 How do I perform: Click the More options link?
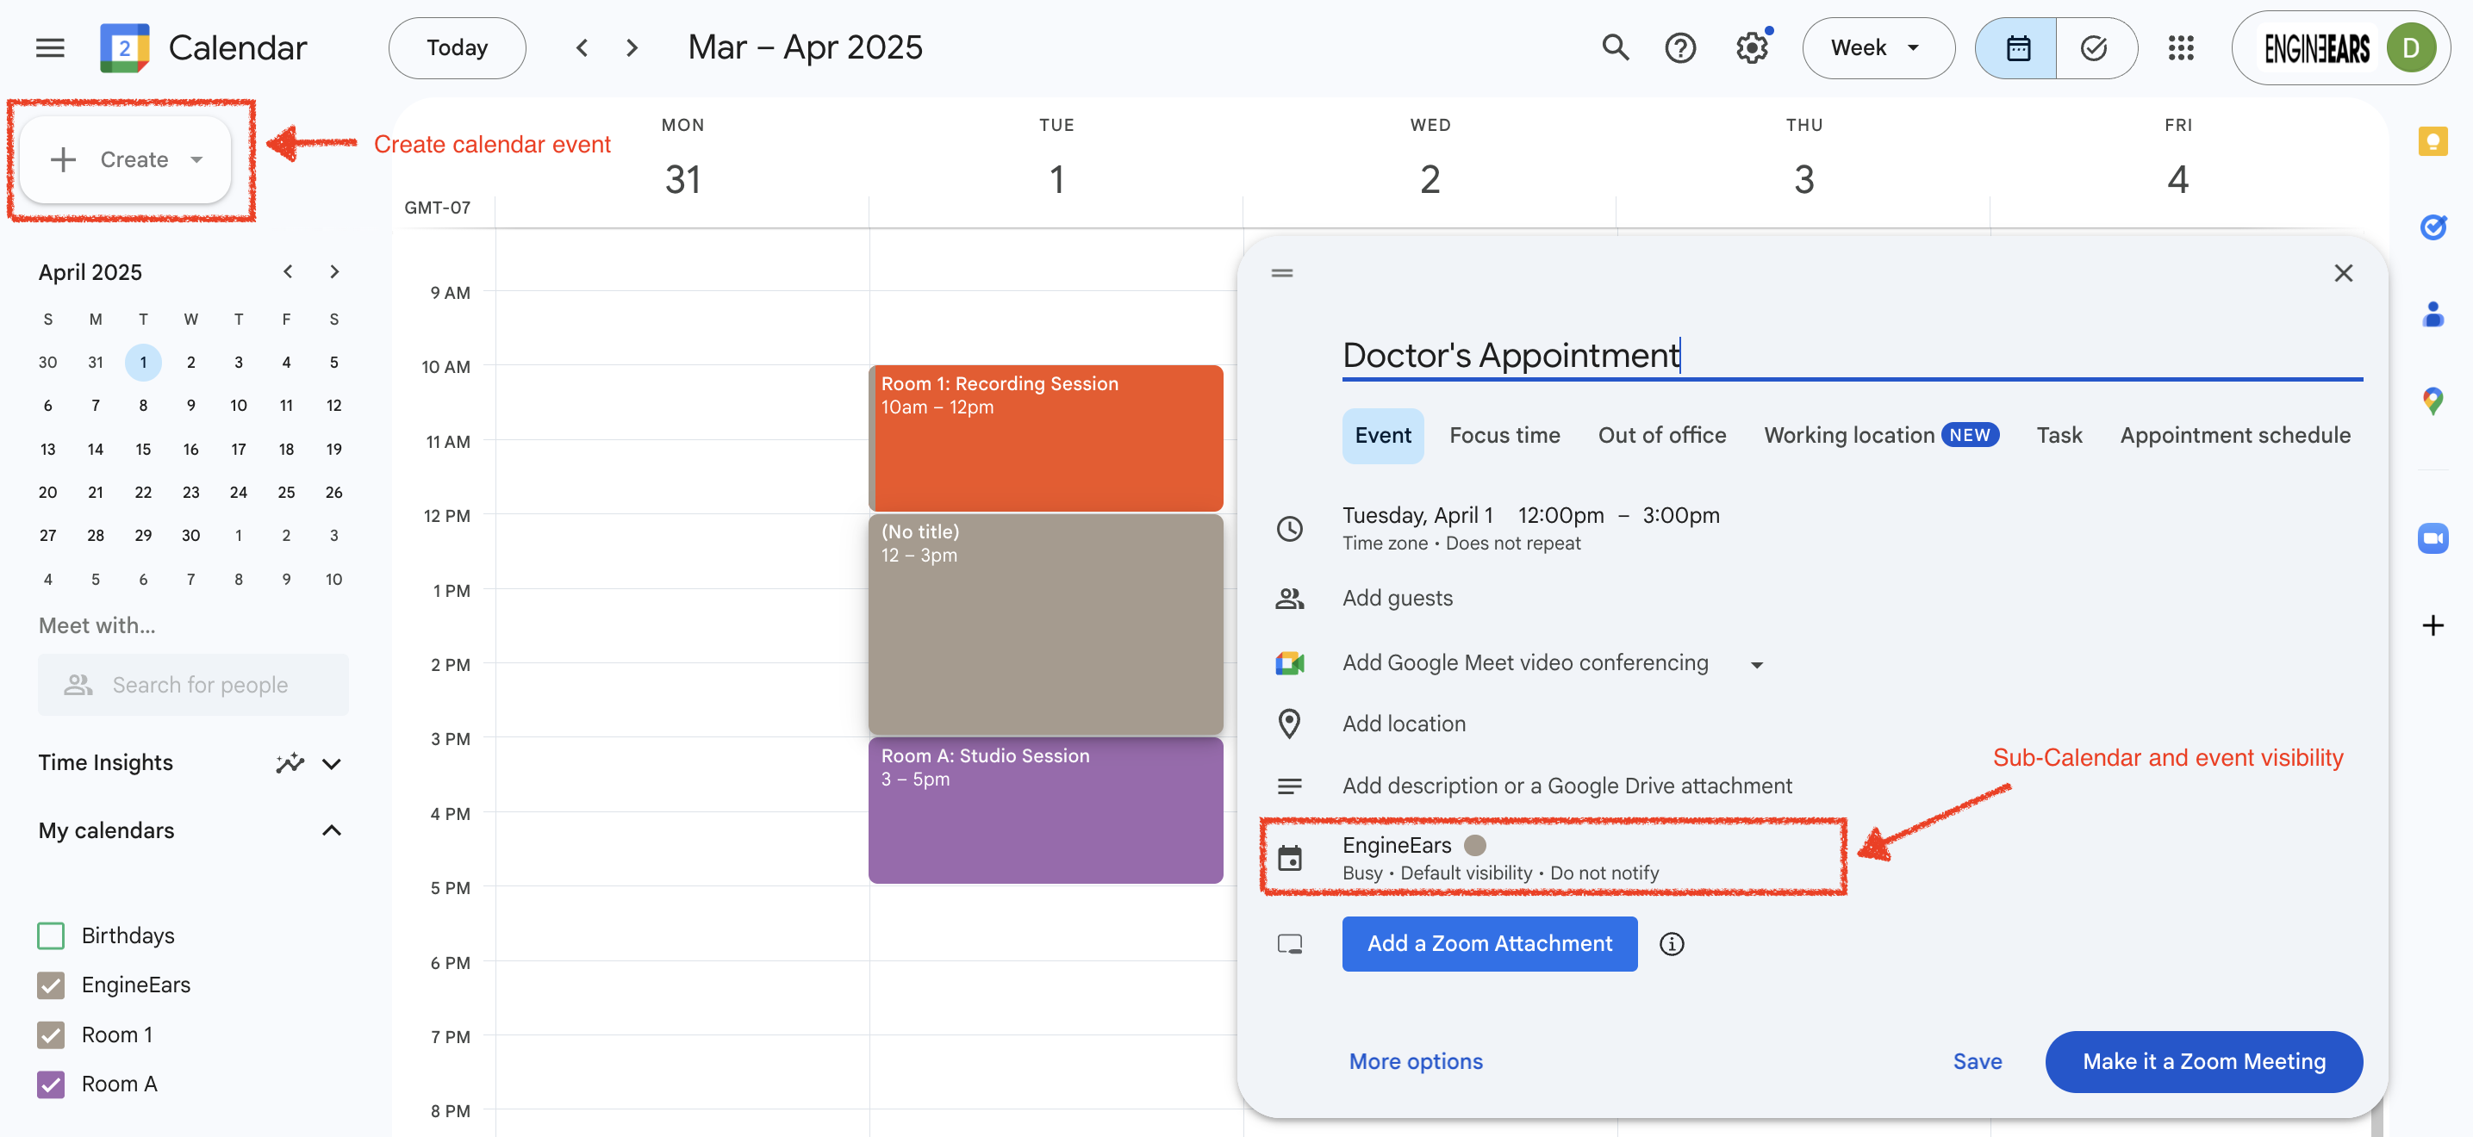click(x=1415, y=1060)
